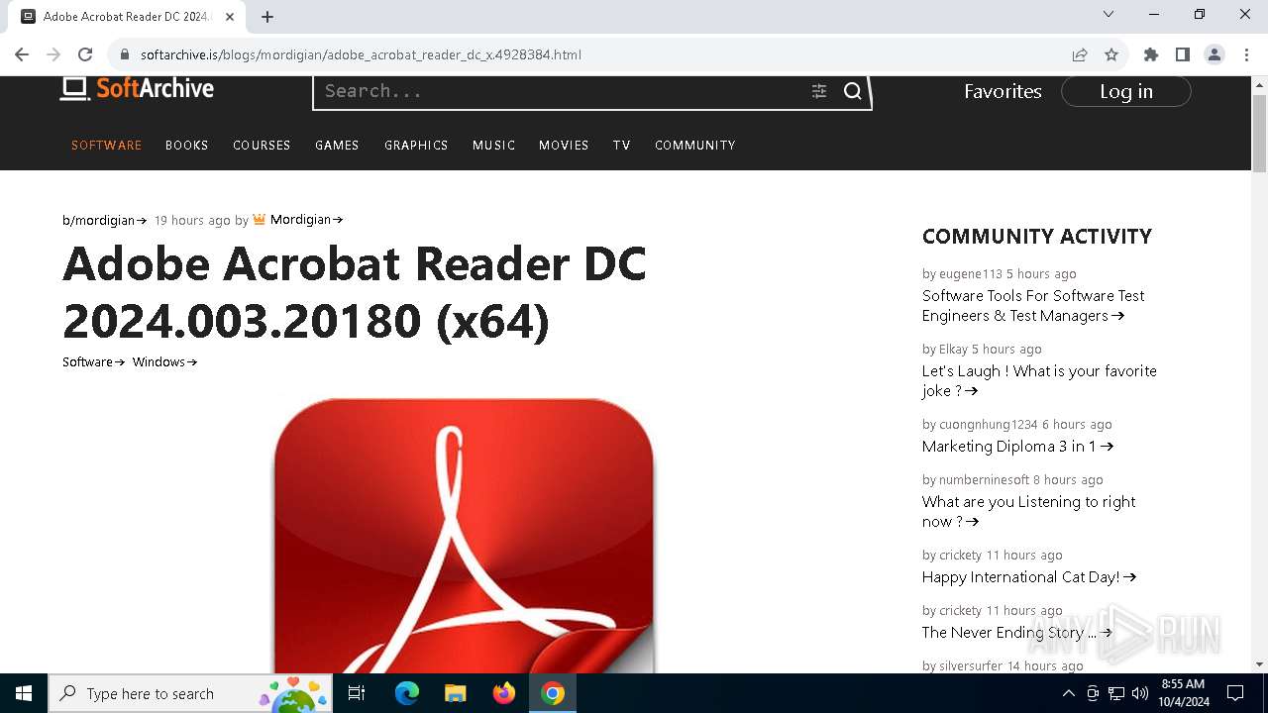This screenshot has width=1268, height=713.
Task: Open Mordigian author profile
Action: 306,220
